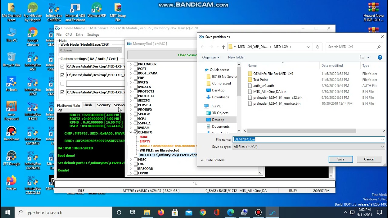Open the File name history dropdown

tap(382, 140)
